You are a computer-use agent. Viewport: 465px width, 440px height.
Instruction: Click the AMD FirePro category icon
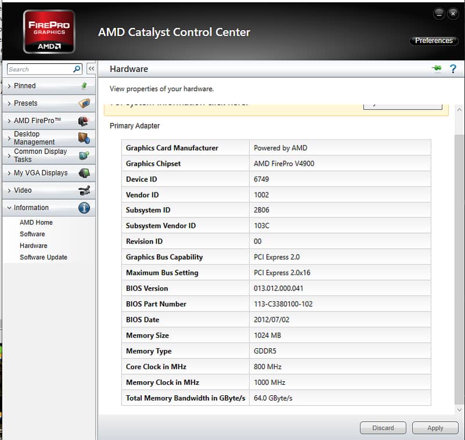[x=84, y=121]
